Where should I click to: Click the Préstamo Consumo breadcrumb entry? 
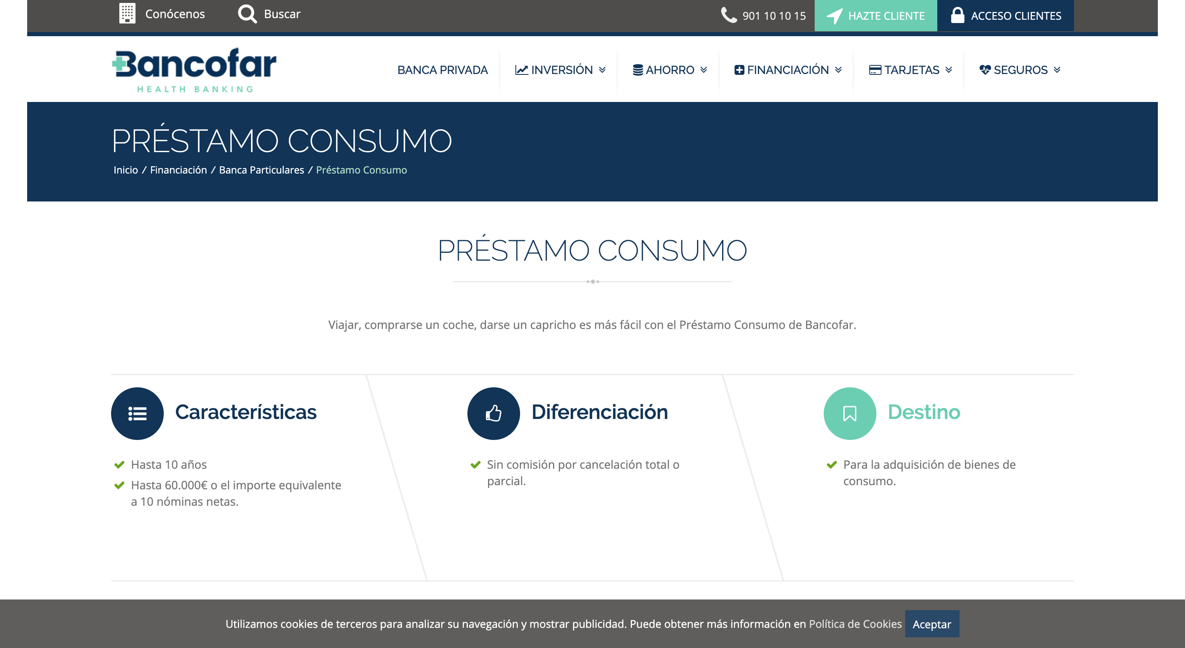tap(362, 170)
